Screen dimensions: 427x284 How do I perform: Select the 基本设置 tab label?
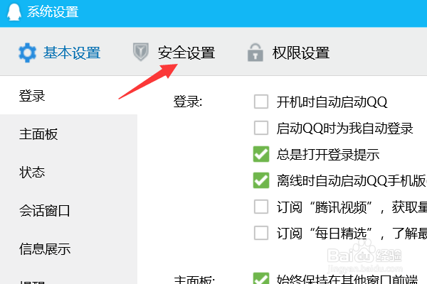(72, 53)
